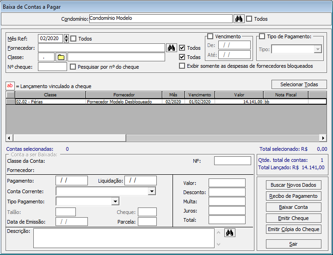Click the red 'ab' cheque-linked legend icon

coord(10,86)
